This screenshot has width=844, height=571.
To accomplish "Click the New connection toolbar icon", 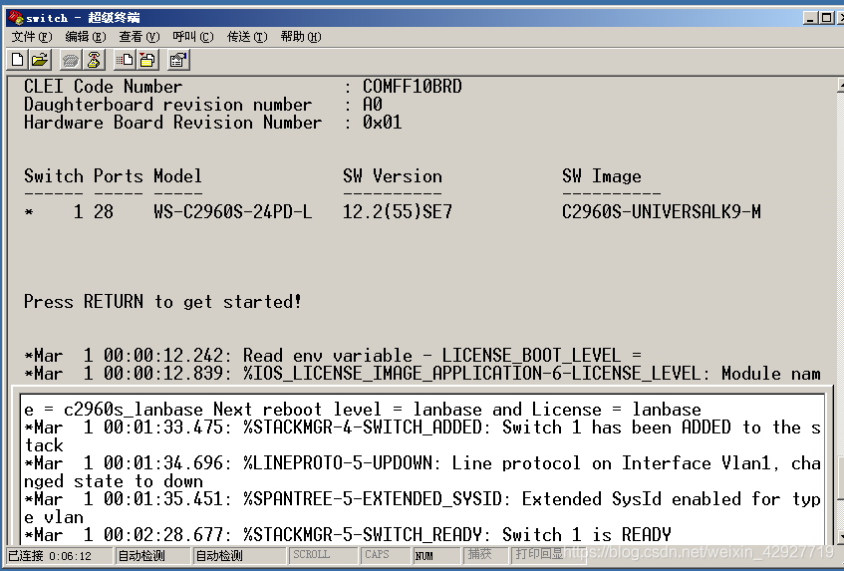I will point(18,60).
